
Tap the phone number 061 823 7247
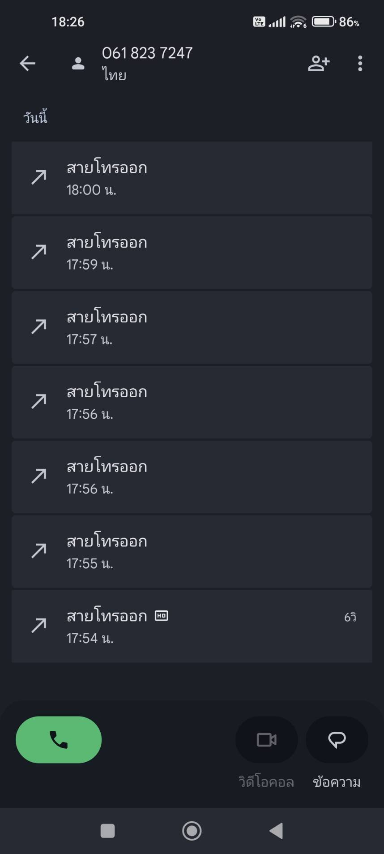(x=147, y=53)
